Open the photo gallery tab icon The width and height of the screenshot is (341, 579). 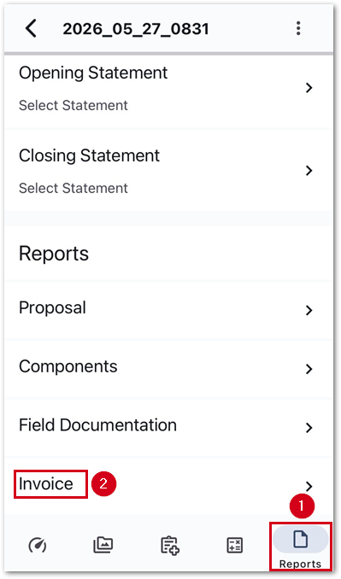coord(103,545)
